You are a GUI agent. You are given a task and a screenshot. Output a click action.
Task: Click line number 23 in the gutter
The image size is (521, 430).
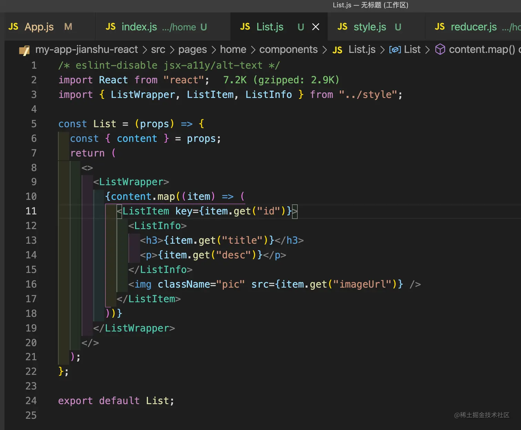coord(31,386)
